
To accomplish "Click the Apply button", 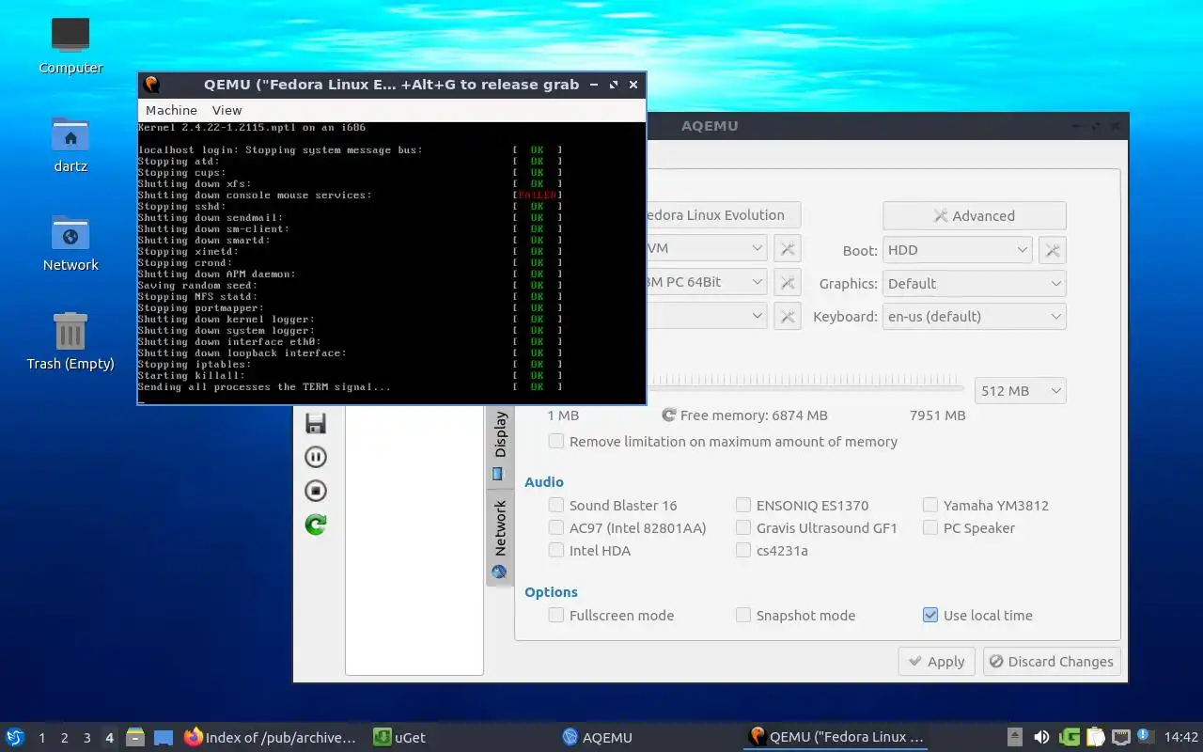I will pyautogui.click(x=936, y=661).
